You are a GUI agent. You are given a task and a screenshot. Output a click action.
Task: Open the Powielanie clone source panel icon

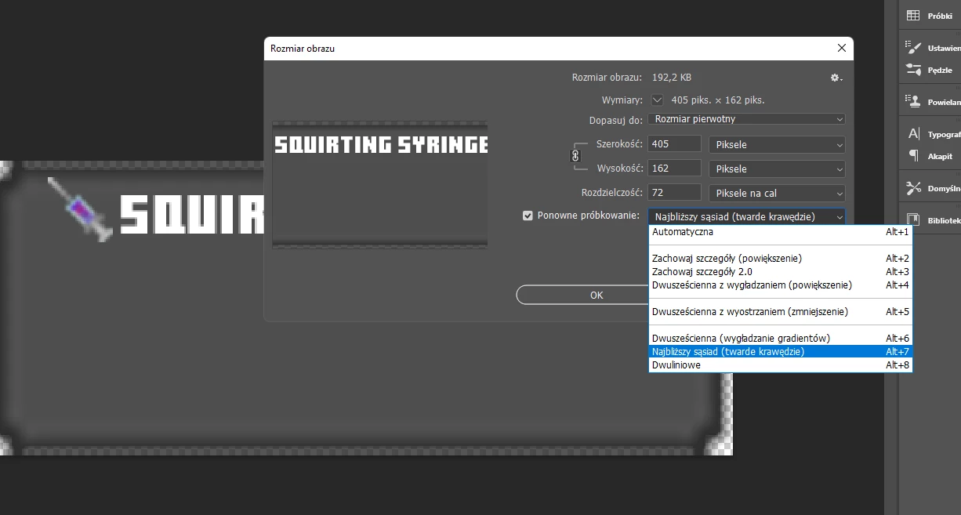tap(913, 101)
